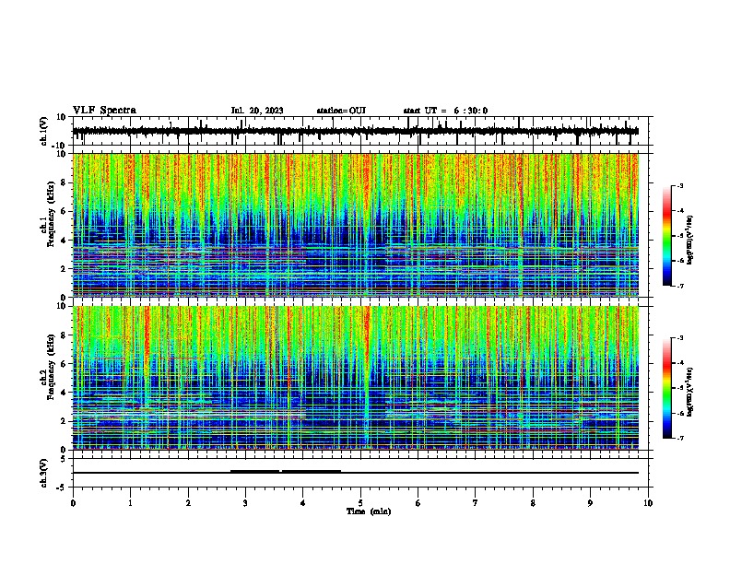This screenshot has width=730, height=564.
Task: Select the ch.1 "Frequency (kHz)" axis label
Action: pos(51,215)
